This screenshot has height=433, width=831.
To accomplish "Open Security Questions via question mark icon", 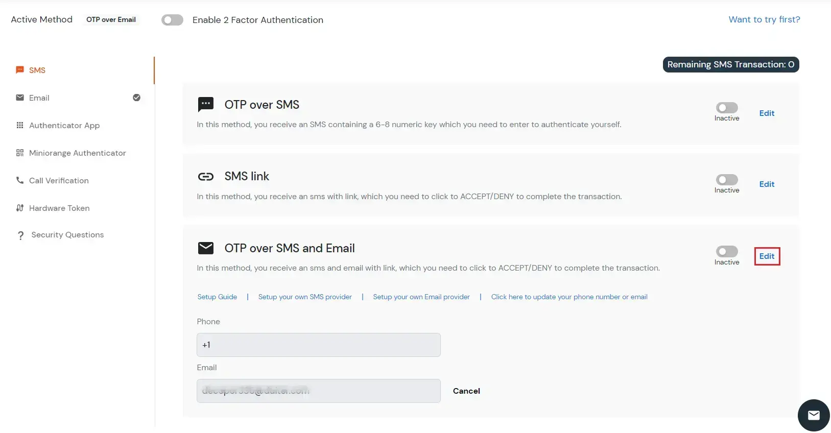I will 20,235.
